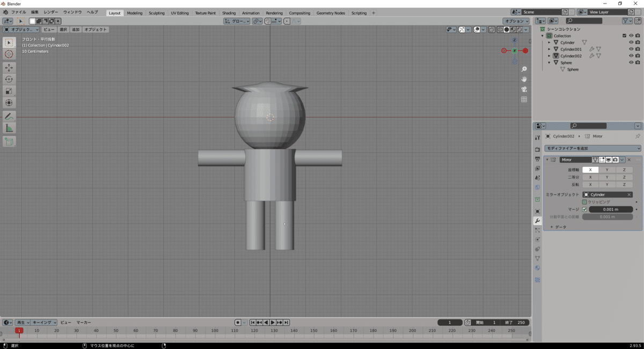Select the Measure tool
The width and height of the screenshot is (644, 349).
(9, 128)
